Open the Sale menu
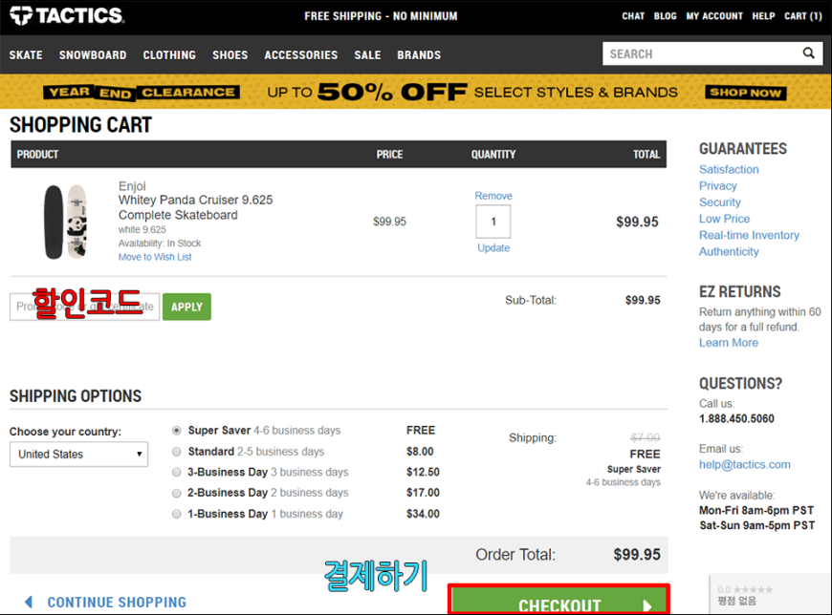Viewport: 832px width, 615px height. pos(367,55)
